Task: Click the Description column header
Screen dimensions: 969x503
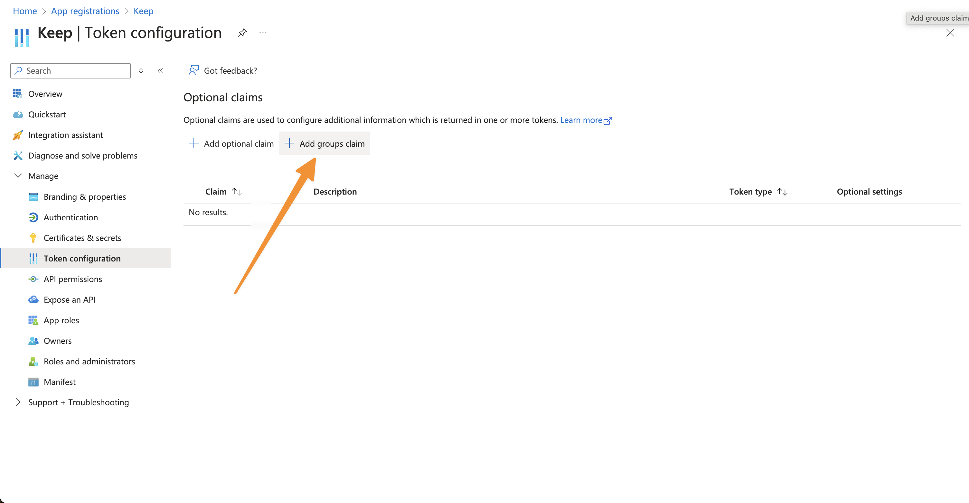Action: click(335, 192)
